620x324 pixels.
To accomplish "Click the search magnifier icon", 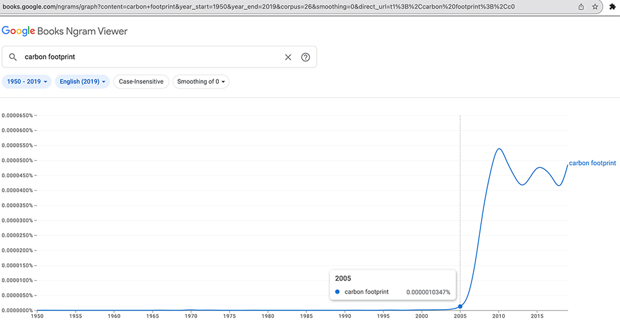I will click(12, 57).
